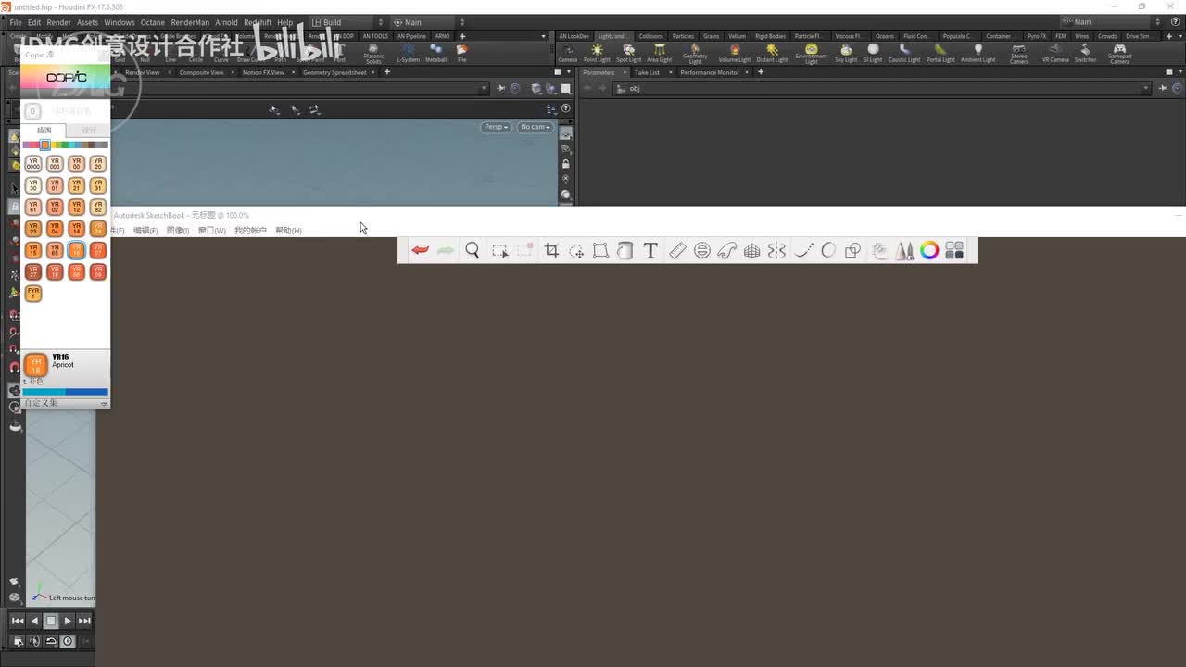The height and width of the screenshot is (667, 1186).
Task: Add a Distant Light from Houdini shelf
Action: click(772, 54)
